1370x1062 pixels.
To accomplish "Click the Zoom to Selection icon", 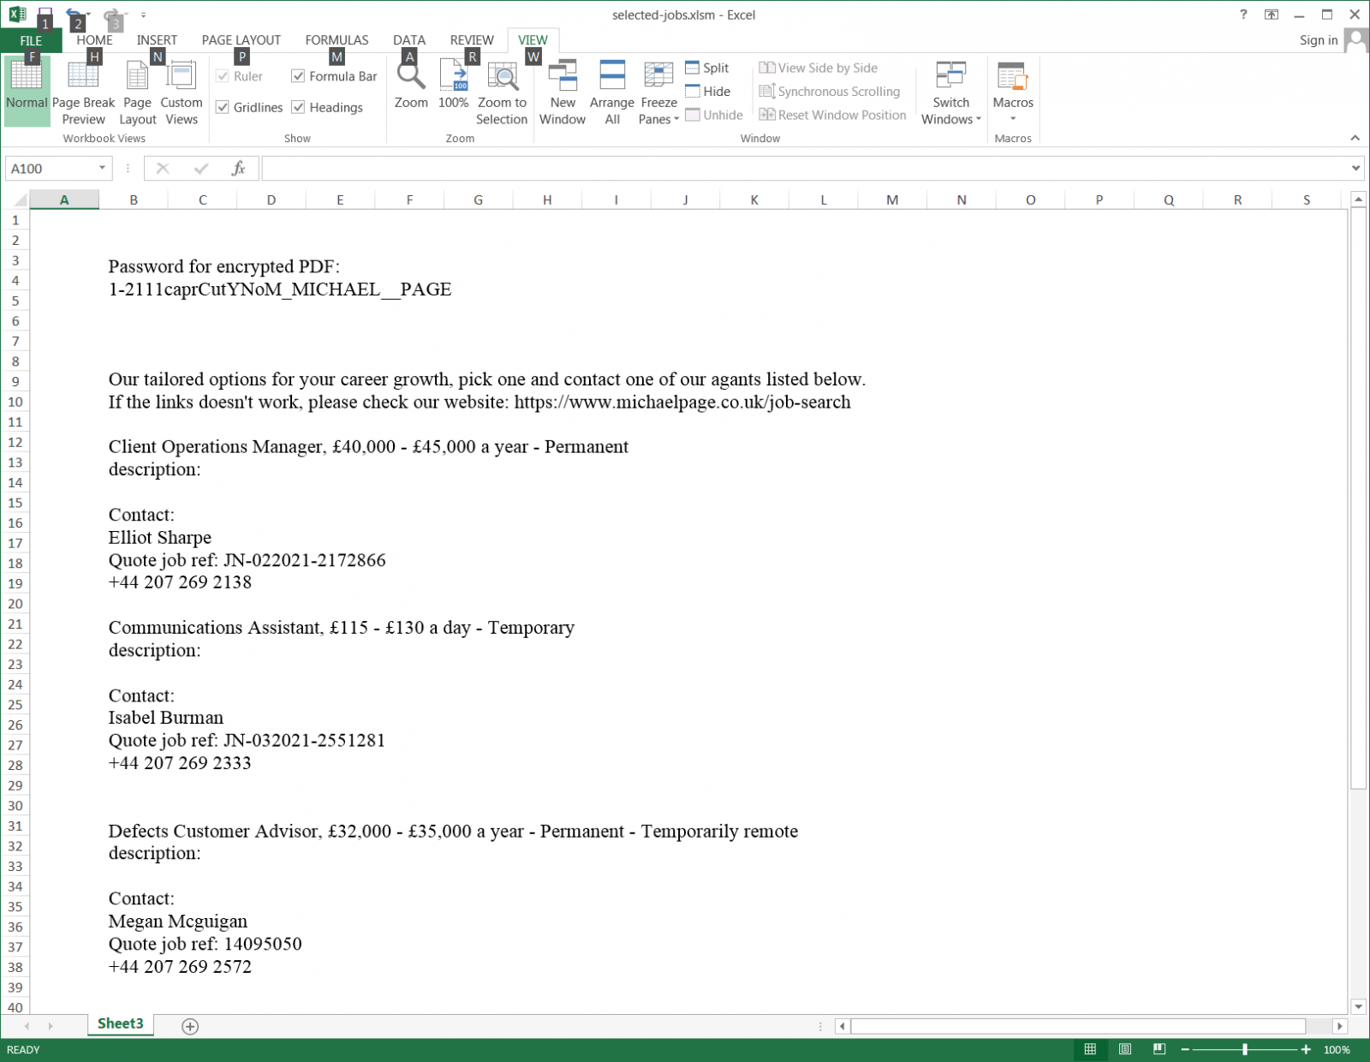I will point(502,77).
